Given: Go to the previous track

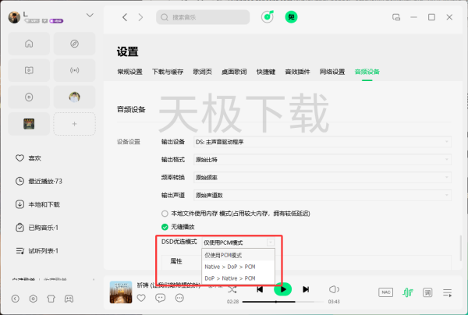Looking at the screenshot, I should [x=260, y=289].
